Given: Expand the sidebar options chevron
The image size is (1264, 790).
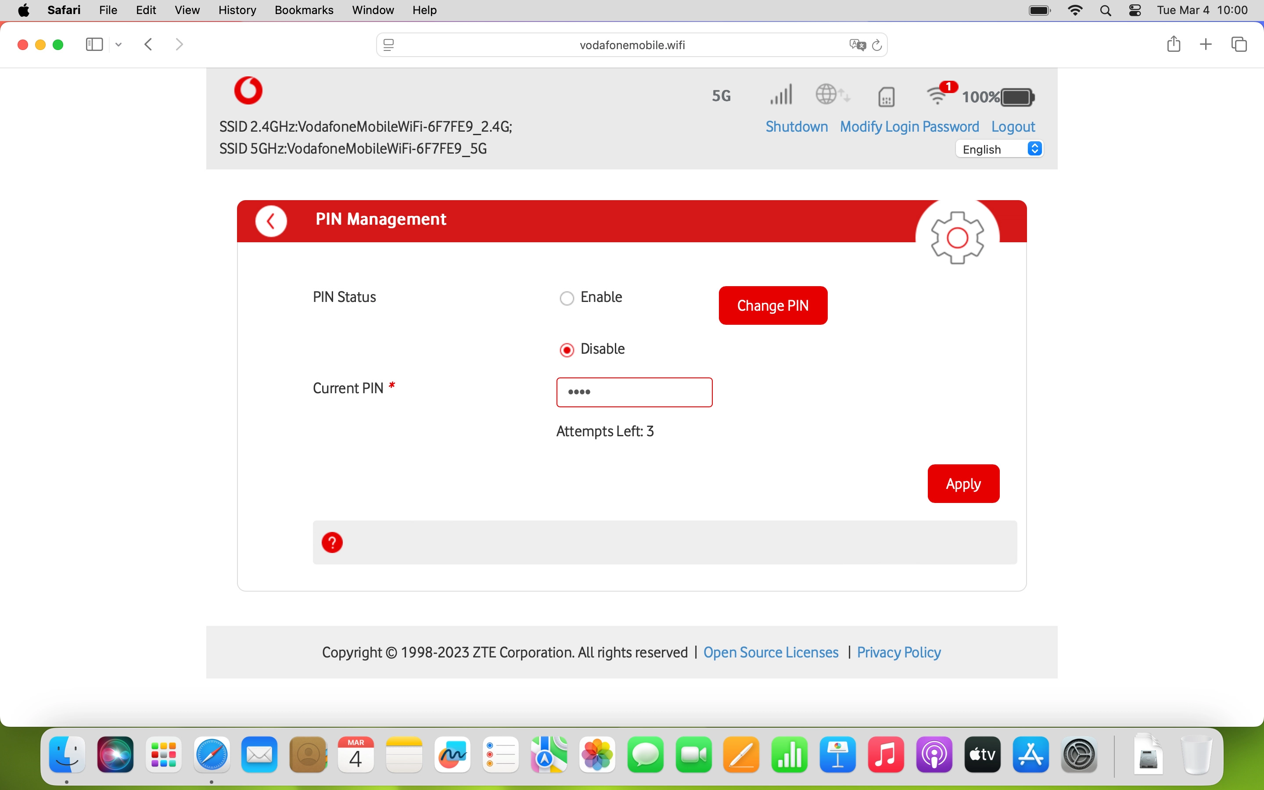Looking at the screenshot, I should 118,44.
